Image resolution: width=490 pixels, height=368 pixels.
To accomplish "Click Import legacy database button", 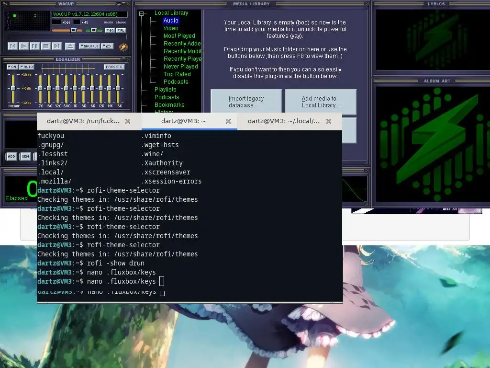I will 246,102.
